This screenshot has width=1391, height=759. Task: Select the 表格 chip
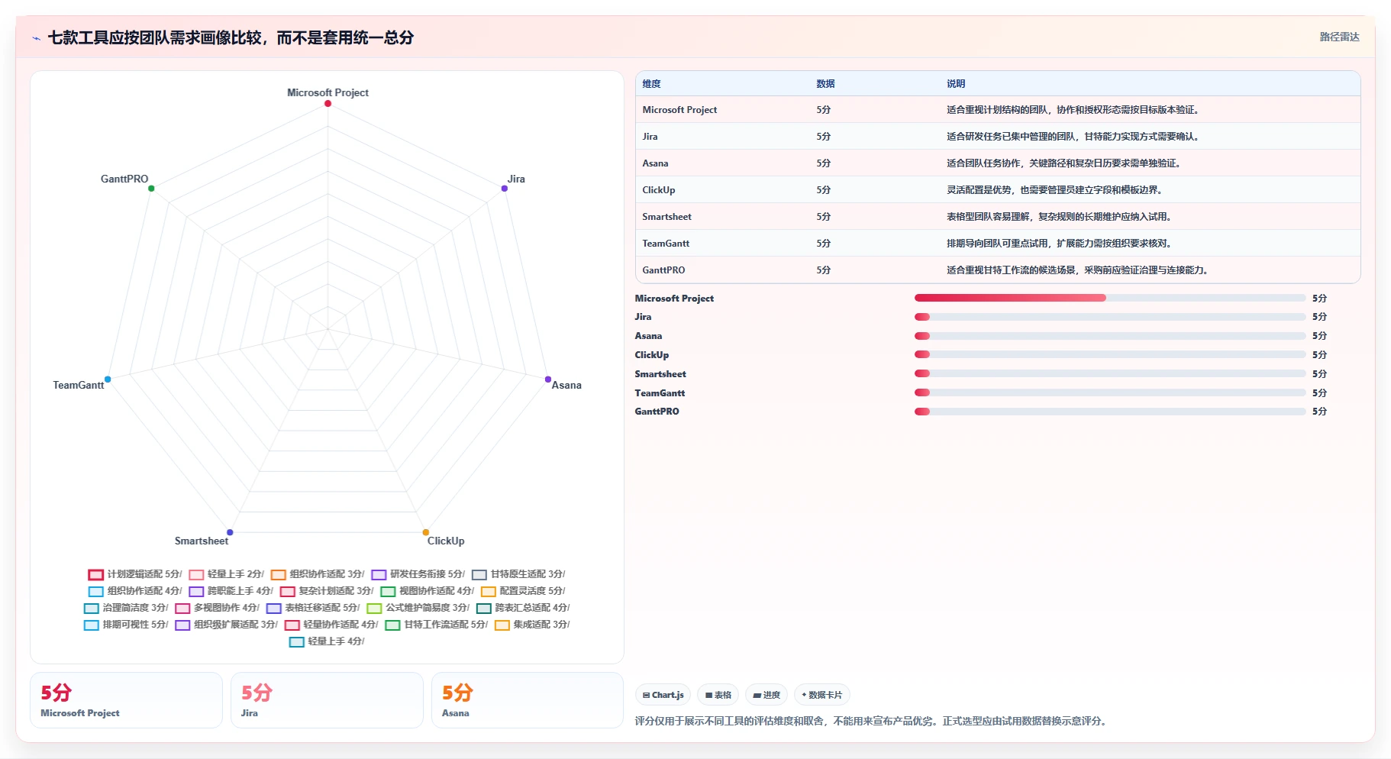718,695
